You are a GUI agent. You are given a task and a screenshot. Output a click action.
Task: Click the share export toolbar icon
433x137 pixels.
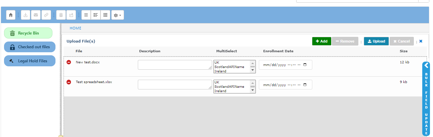[x=71, y=15]
